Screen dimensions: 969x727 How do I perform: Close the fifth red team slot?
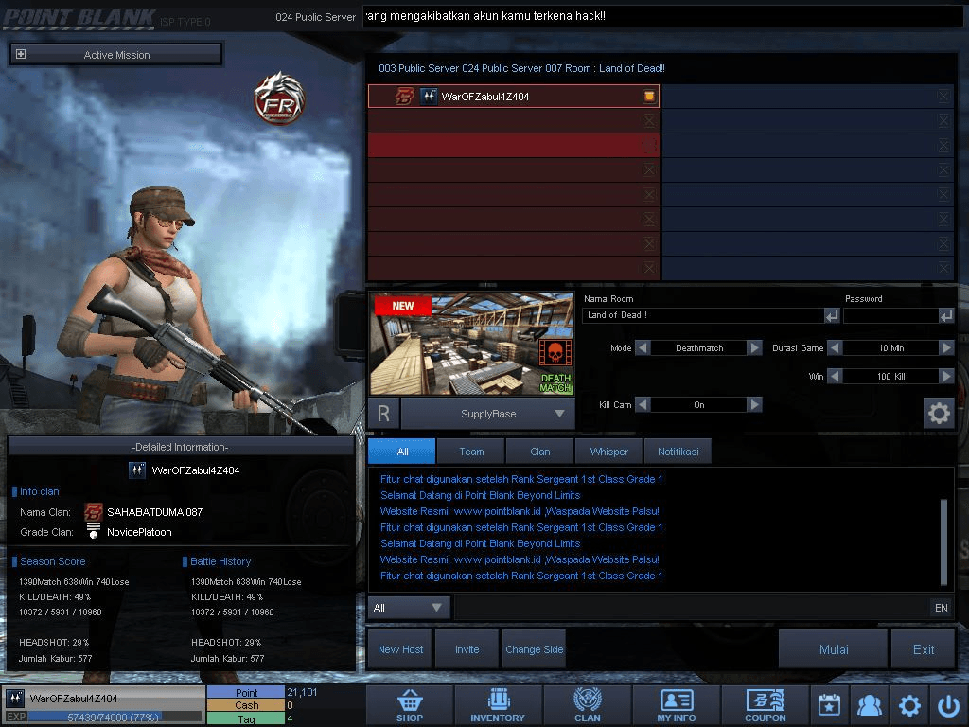649,194
